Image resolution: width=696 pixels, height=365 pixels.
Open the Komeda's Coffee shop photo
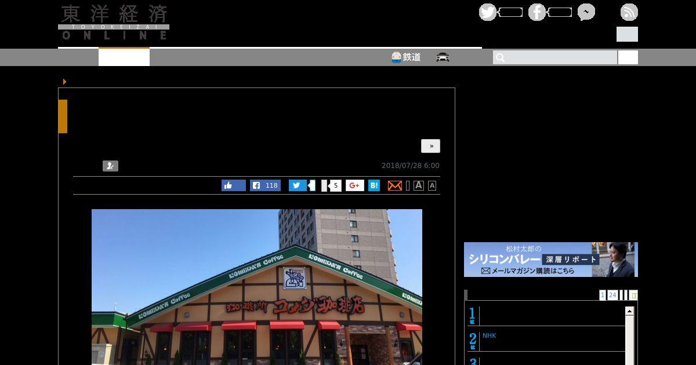[x=257, y=287]
